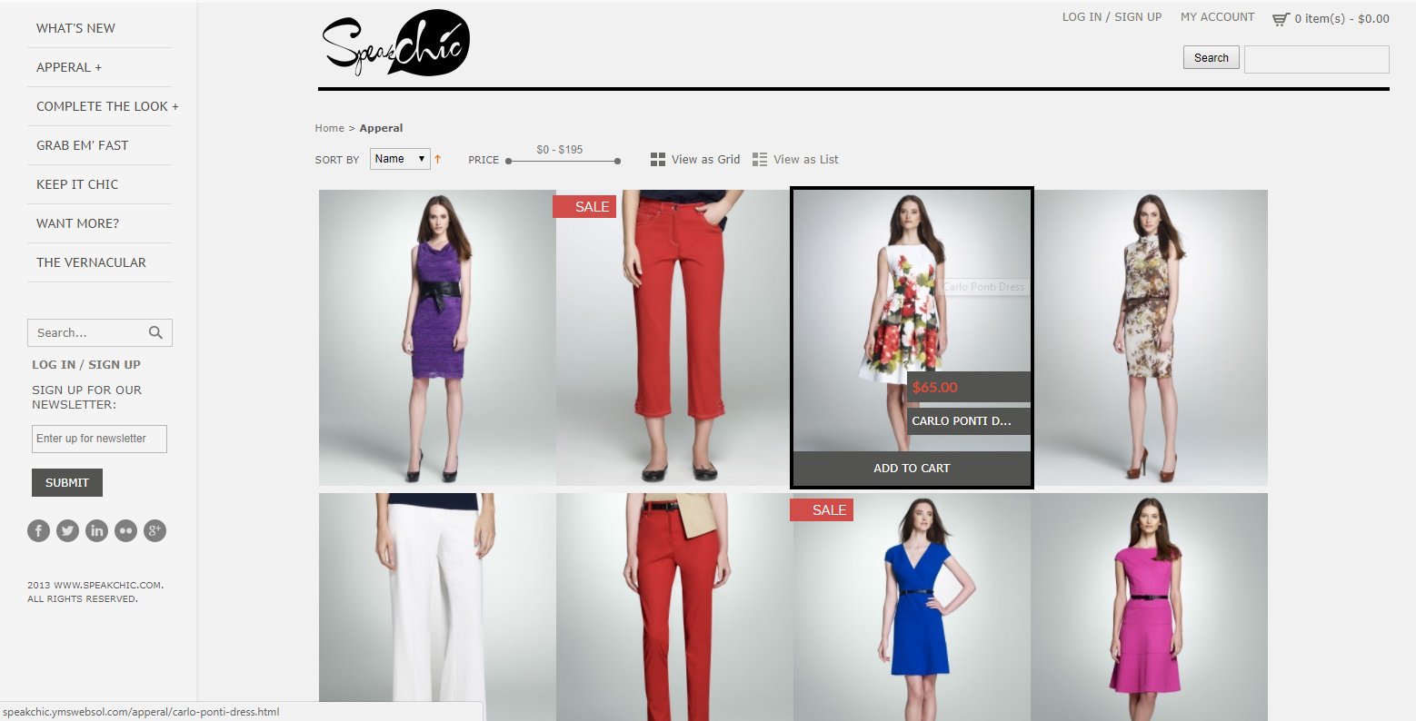The width and height of the screenshot is (1416, 721).
Task: Click the sidebar search magnifier icon
Action: (x=155, y=332)
